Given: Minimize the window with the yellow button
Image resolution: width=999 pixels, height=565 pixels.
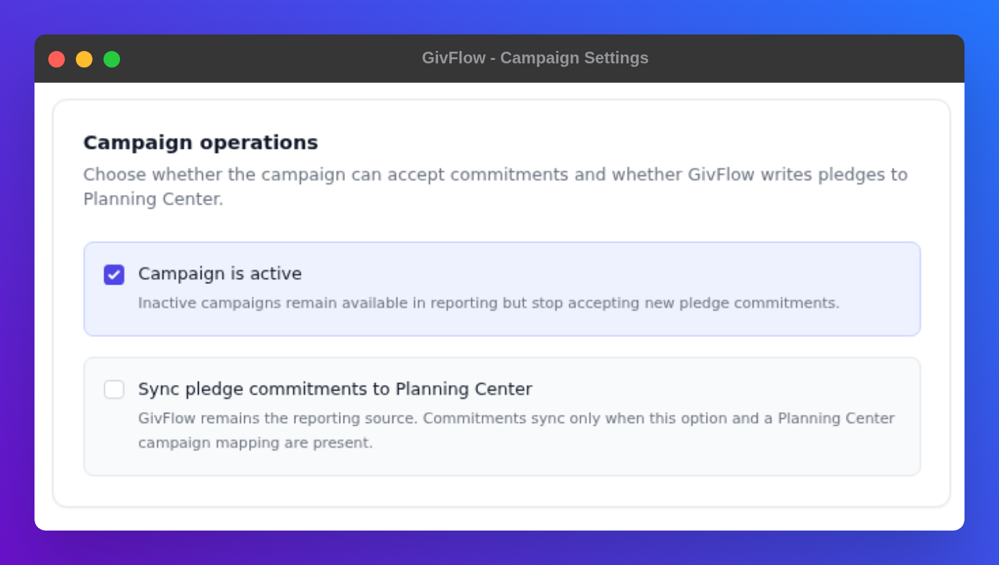Looking at the screenshot, I should pyautogui.click(x=84, y=59).
